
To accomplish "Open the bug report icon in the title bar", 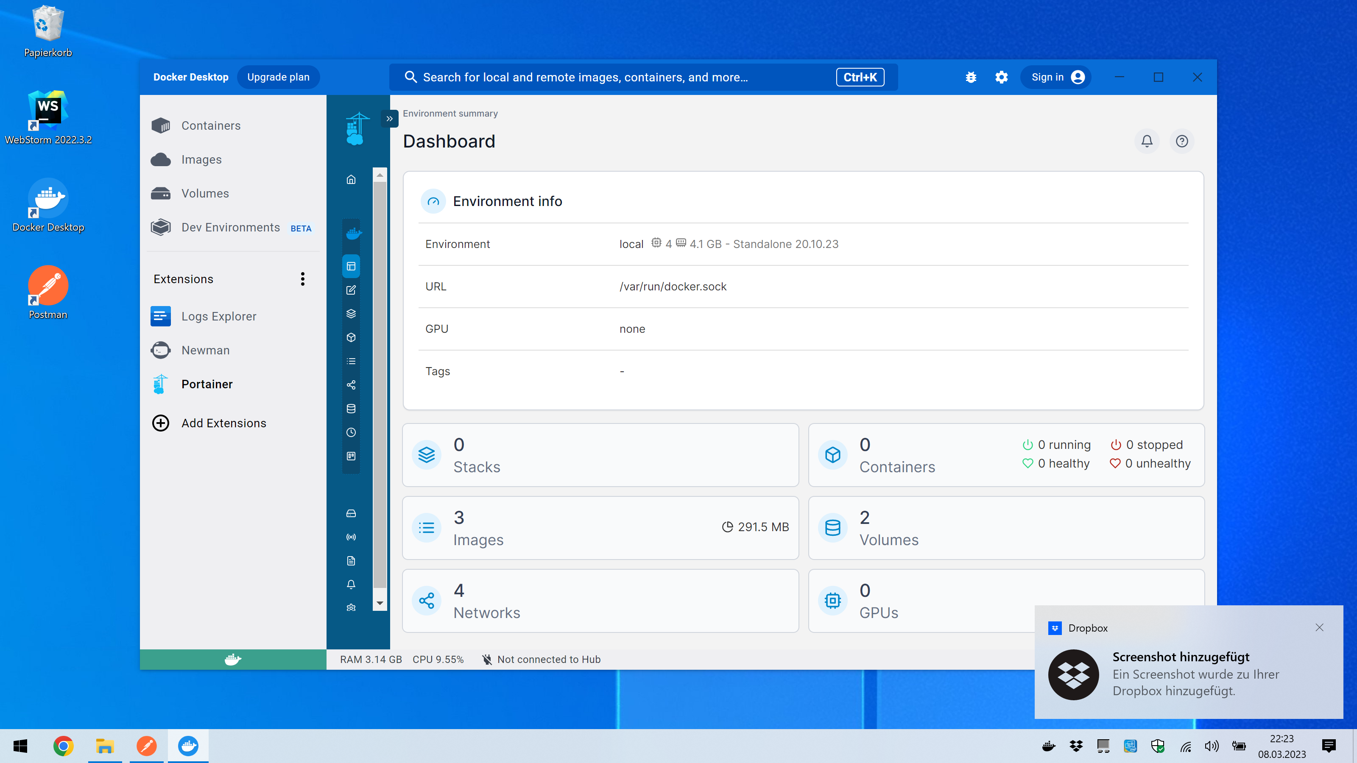I will pos(971,77).
